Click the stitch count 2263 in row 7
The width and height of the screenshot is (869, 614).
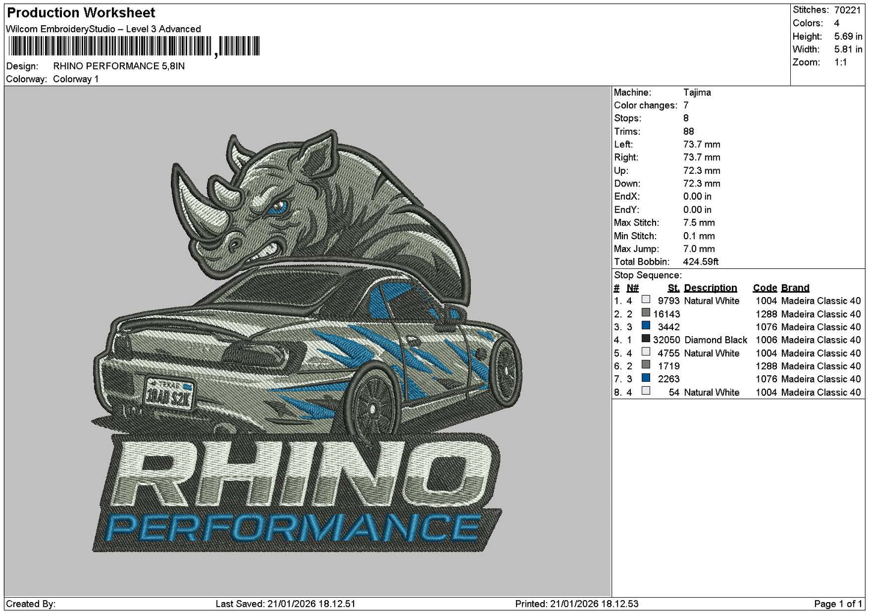tap(669, 379)
